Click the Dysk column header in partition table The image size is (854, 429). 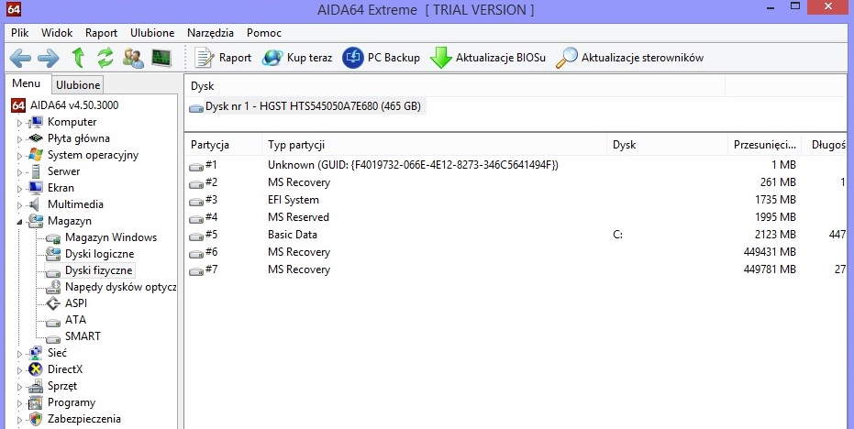[x=667, y=146]
